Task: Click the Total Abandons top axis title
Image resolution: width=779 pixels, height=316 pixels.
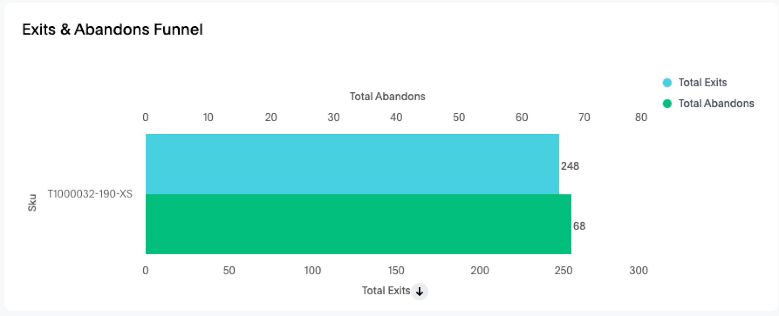Action: (x=387, y=96)
